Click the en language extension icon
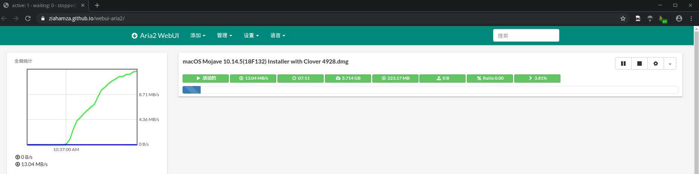 click(x=663, y=19)
